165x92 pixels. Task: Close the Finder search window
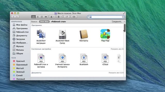tap(12, 13)
